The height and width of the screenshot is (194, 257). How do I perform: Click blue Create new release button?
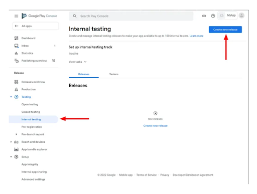(x=225, y=30)
